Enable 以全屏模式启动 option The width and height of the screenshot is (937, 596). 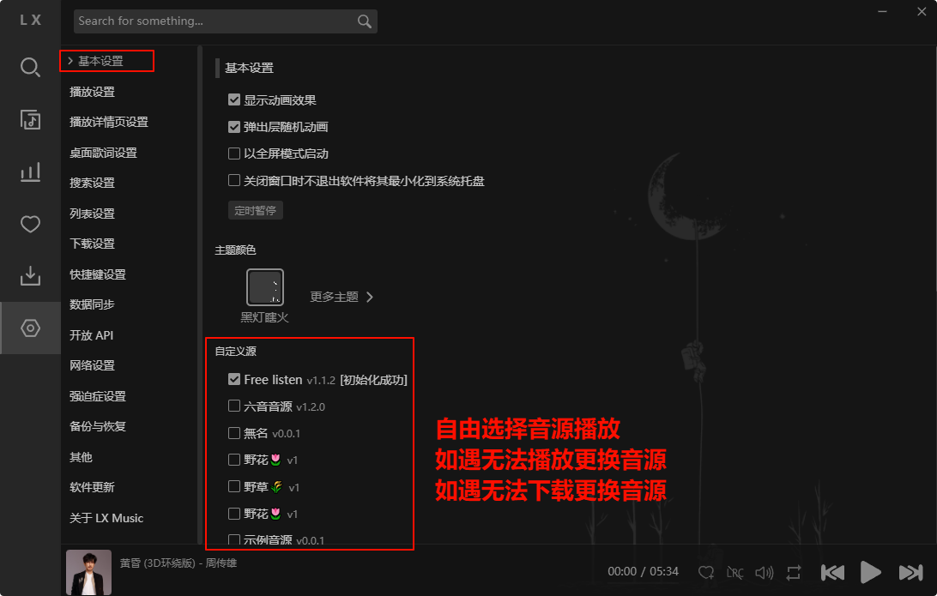pyautogui.click(x=234, y=154)
